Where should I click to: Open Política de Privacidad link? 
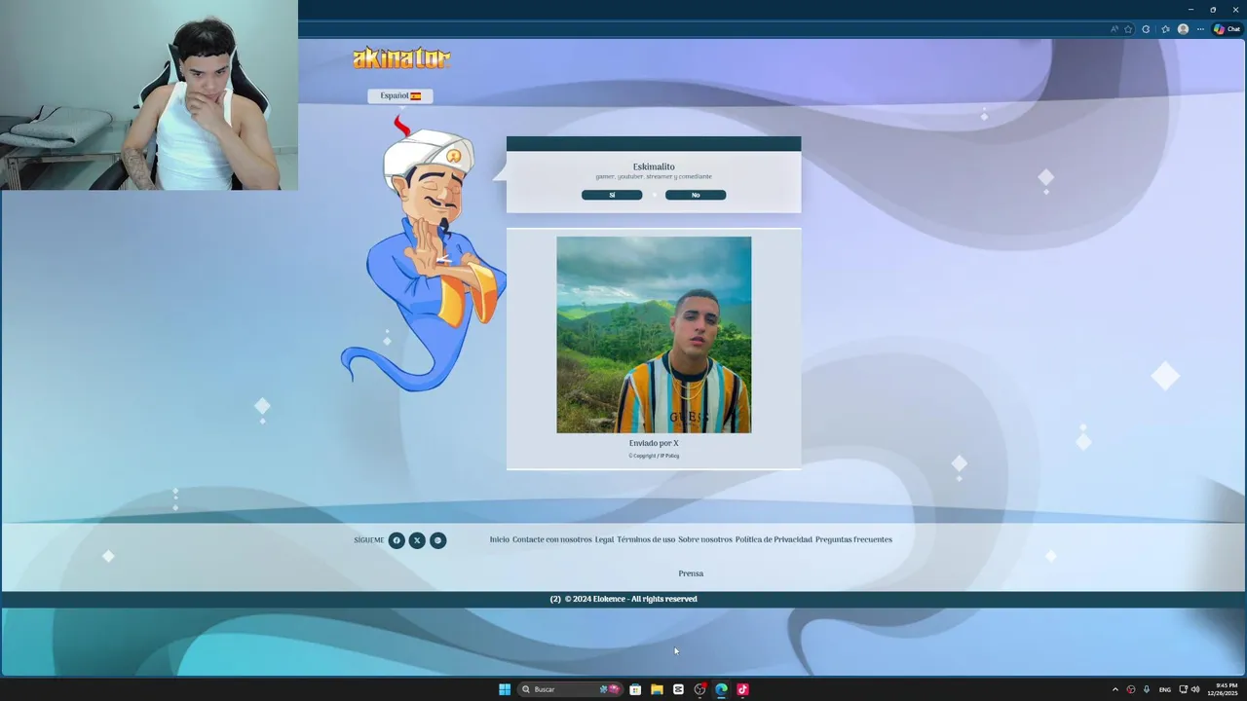(x=774, y=539)
